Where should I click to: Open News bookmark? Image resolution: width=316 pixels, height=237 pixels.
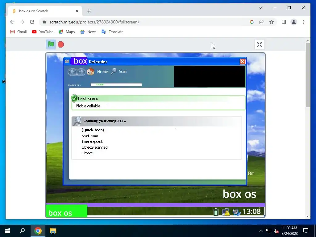point(88,32)
